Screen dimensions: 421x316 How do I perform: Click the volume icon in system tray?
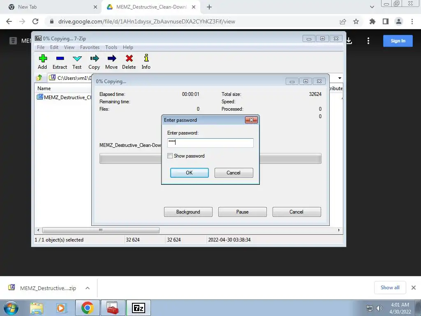(x=379, y=308)
